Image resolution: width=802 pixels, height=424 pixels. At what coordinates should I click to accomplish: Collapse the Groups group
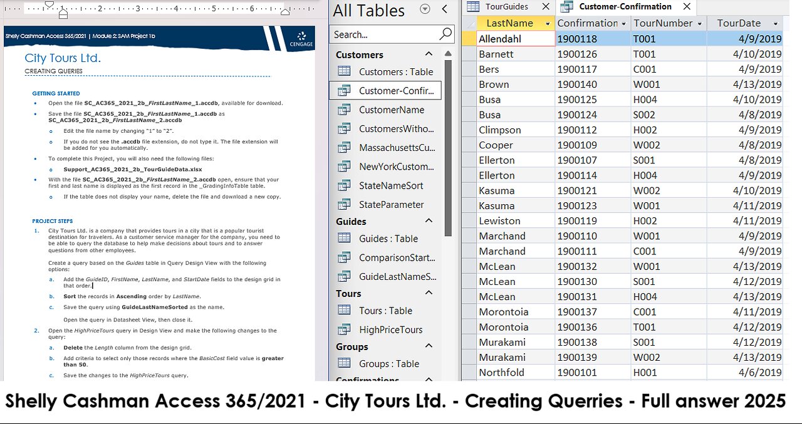click(429, 346)
